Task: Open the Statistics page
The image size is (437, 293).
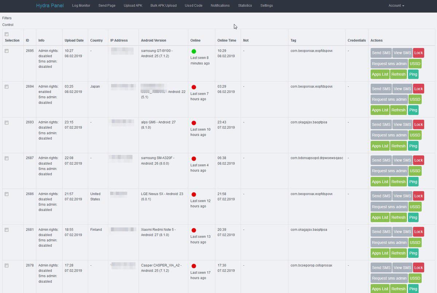Action: (245, 5)
